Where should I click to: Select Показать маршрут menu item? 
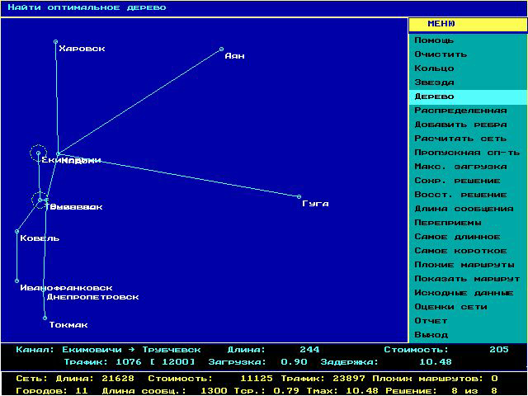[468, 279]
